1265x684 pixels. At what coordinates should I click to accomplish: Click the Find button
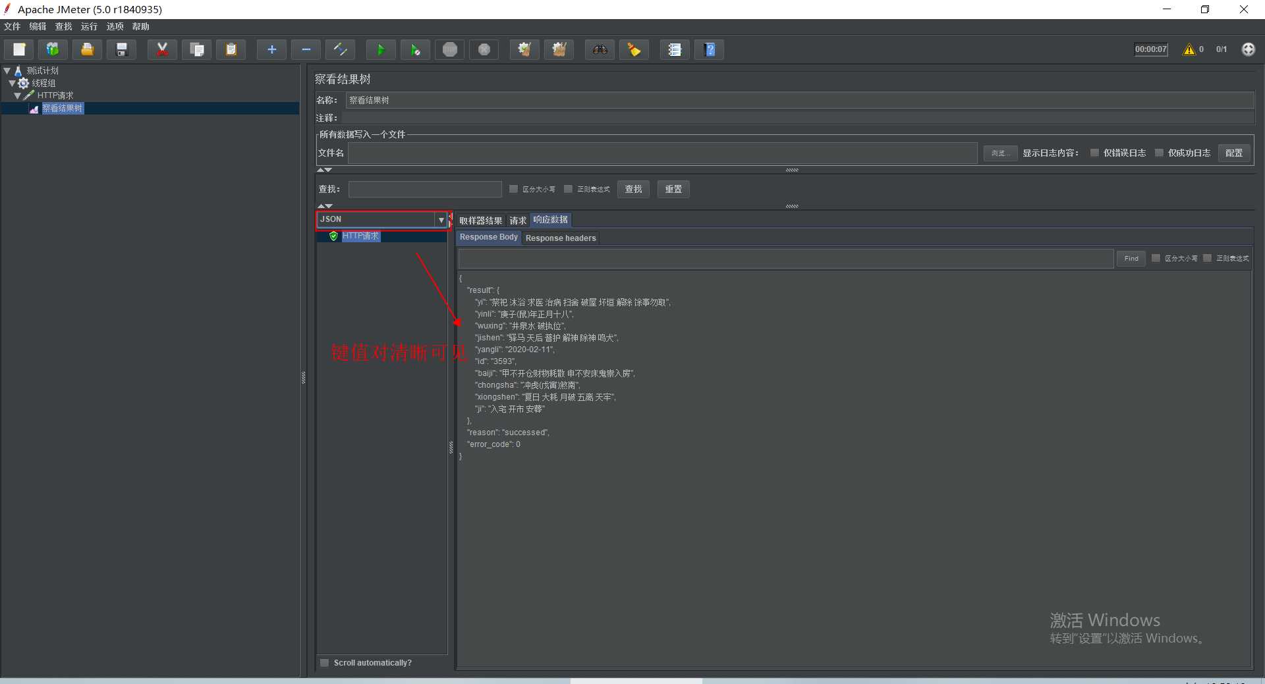pos(1131,258)
